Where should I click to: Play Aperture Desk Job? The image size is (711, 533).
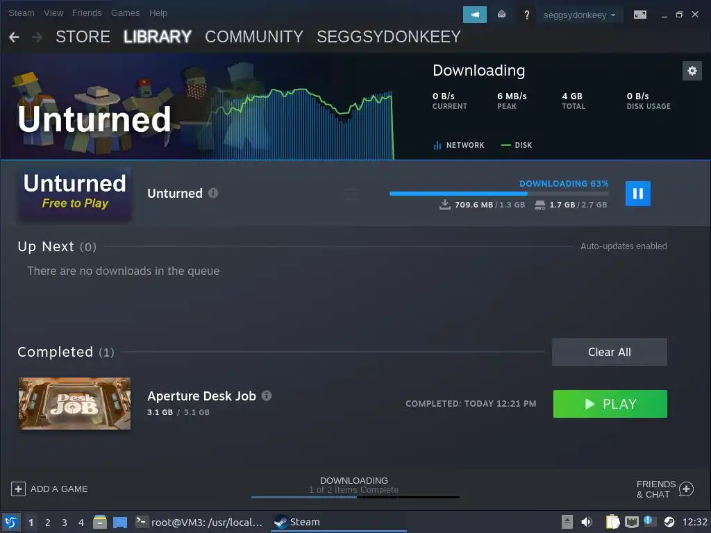coord(610,404)
